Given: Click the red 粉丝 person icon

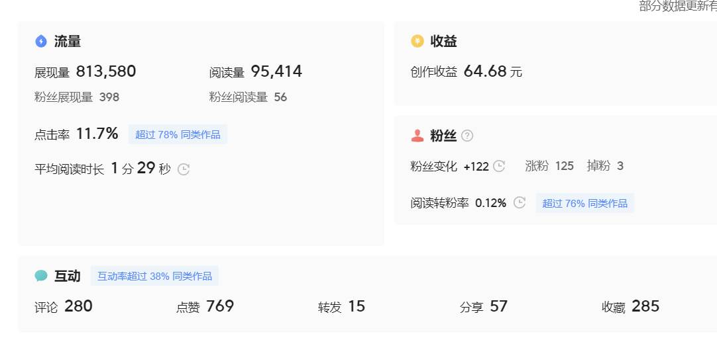Looking at the screenshot, I should pos(417,136).
